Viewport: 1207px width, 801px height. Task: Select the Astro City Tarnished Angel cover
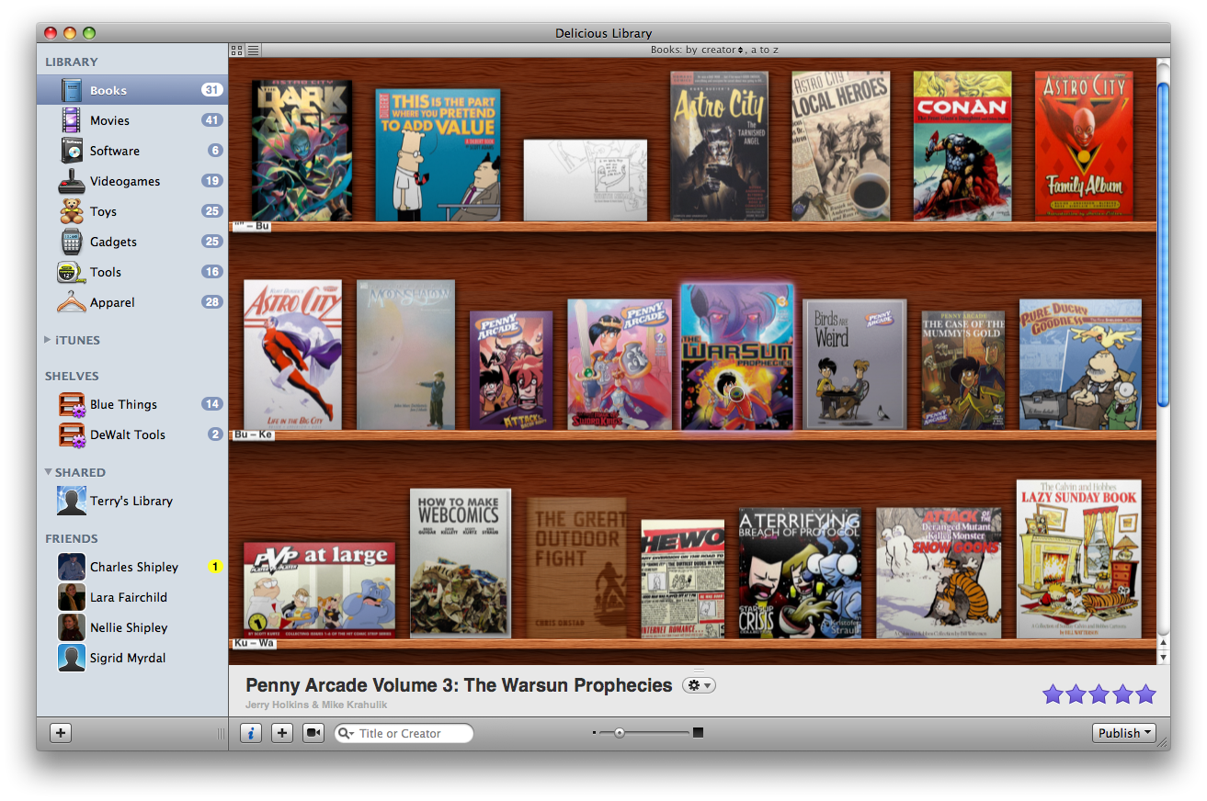click(x=719, y=147)
